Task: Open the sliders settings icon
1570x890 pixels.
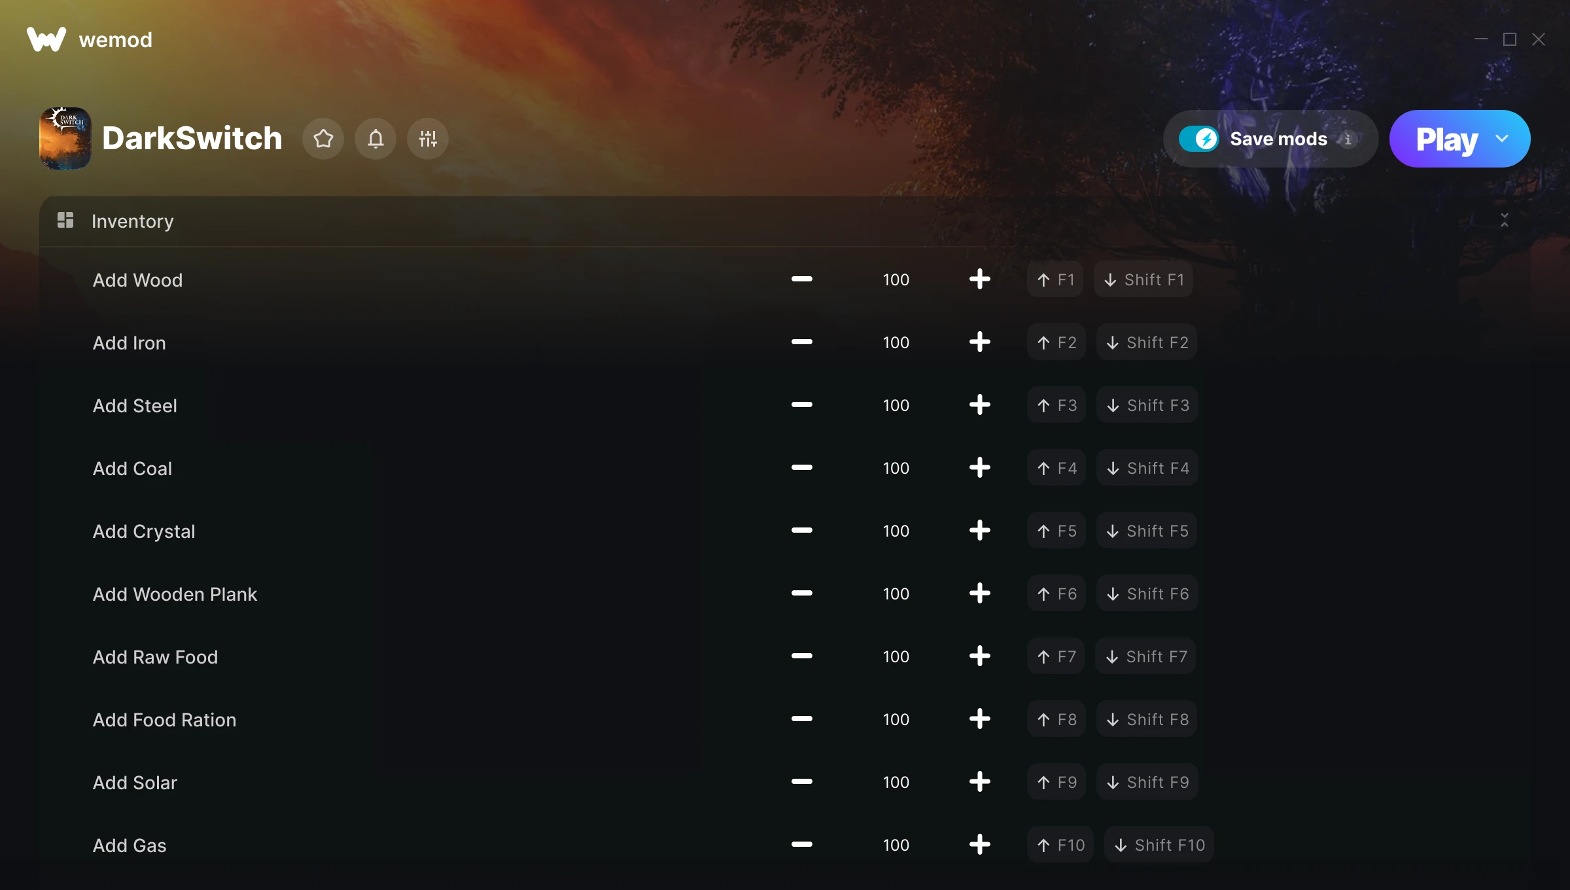Action: 428,139
